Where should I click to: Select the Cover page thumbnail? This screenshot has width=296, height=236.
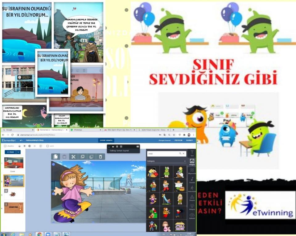(x=14, y=163)
